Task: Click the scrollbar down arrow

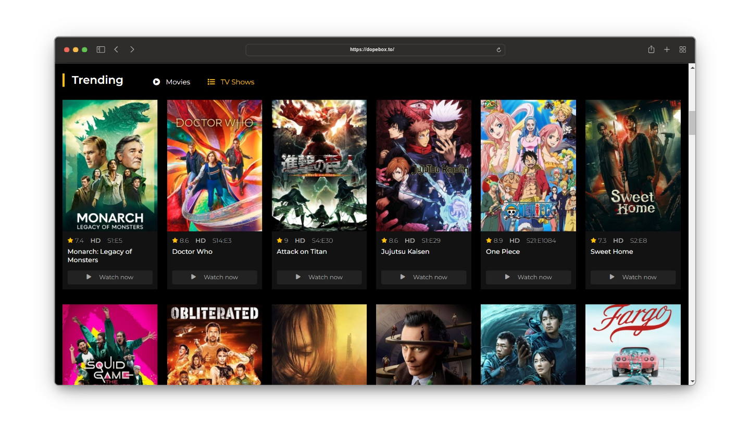Action: point(692,381)
